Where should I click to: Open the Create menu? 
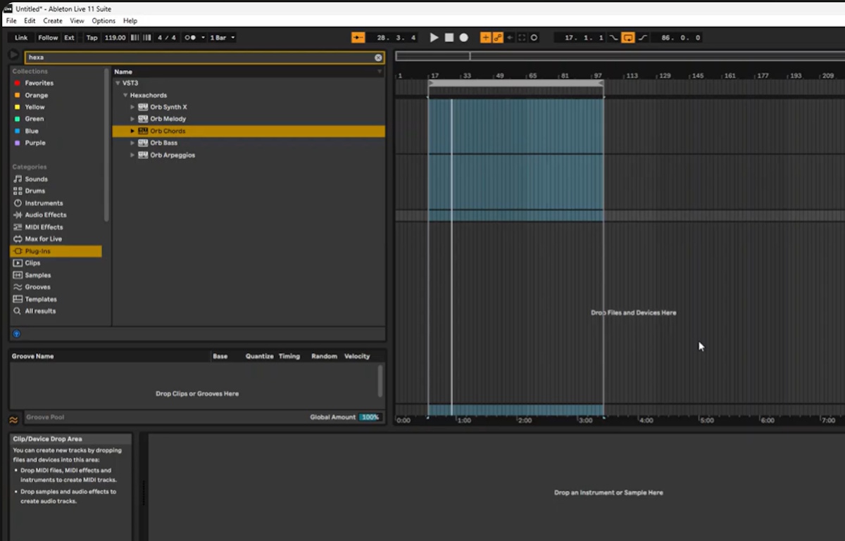pos(53,21)
